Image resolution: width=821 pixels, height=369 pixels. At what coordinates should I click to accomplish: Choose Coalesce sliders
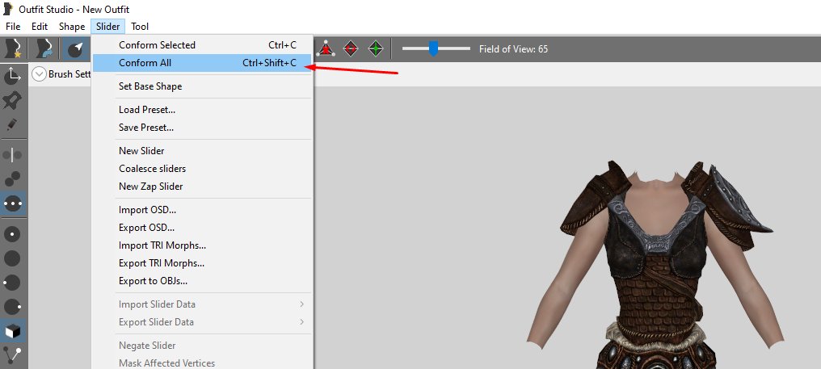[x=202, y=169]
